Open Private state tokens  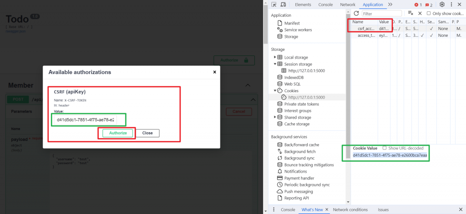301,104
